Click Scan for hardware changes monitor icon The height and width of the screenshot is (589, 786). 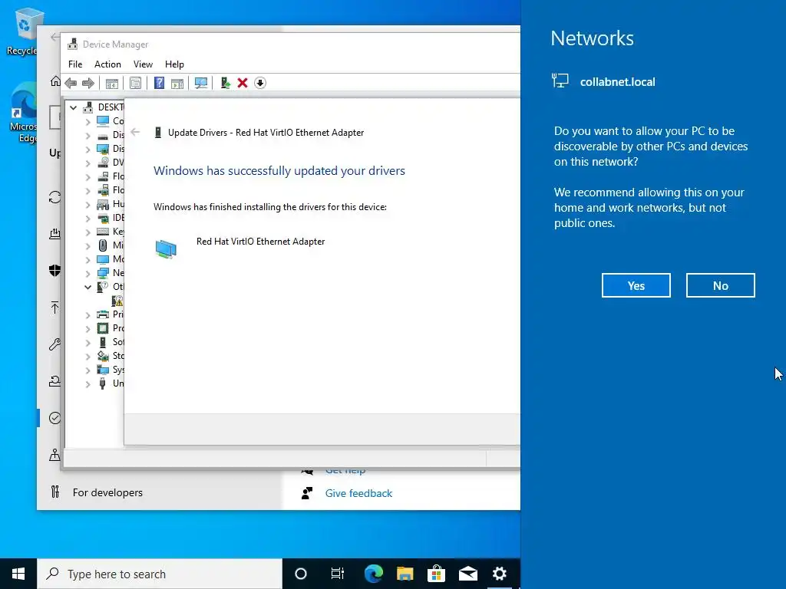(x=201, y=83)
